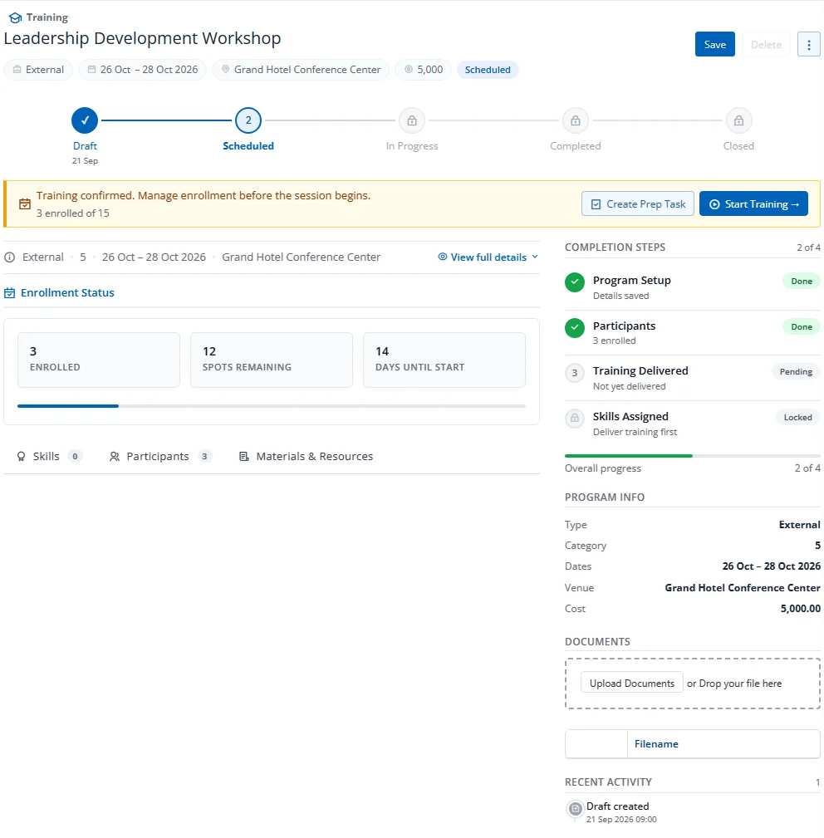The image size is (824, 838).
Task: Open the Participants tab
Action: (160, 457)
